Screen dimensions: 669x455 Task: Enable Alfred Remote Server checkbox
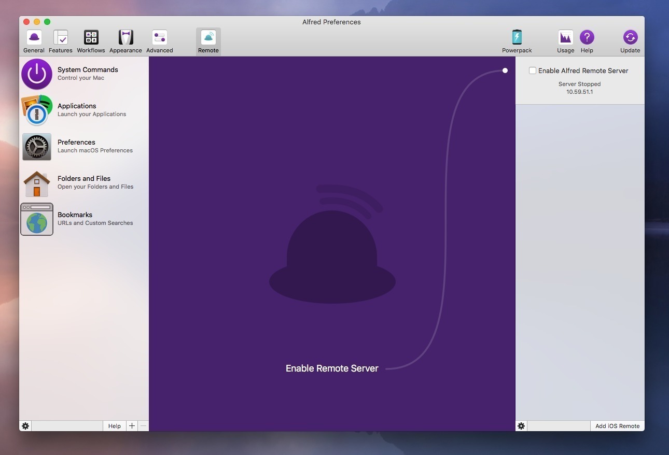[x=532, y=70]
